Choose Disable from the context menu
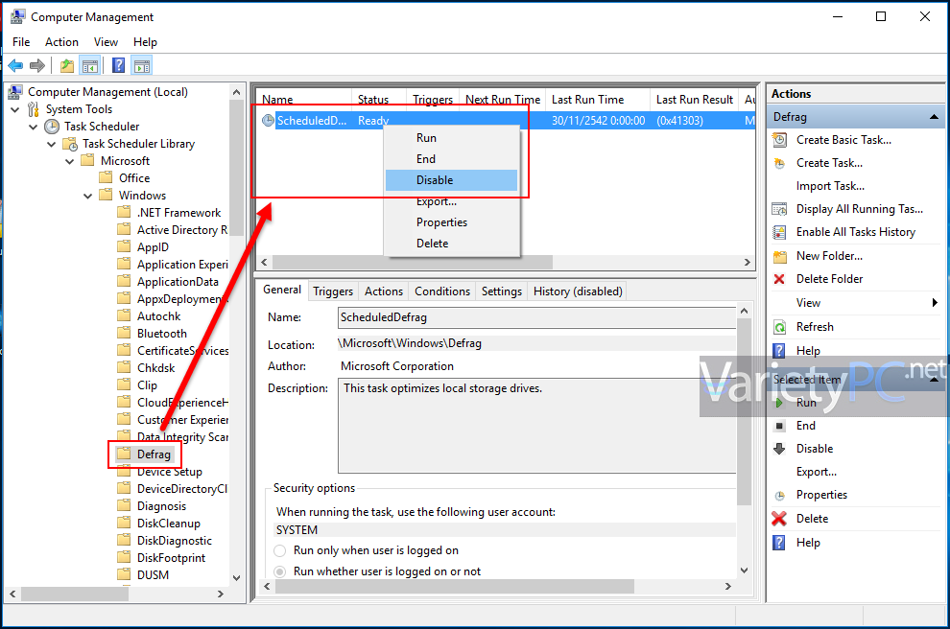Screen dimensions: 950x629 point(436,179)
